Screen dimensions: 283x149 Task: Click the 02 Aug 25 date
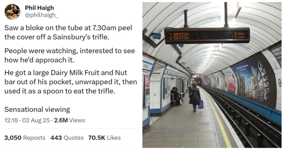coord(36,120)
